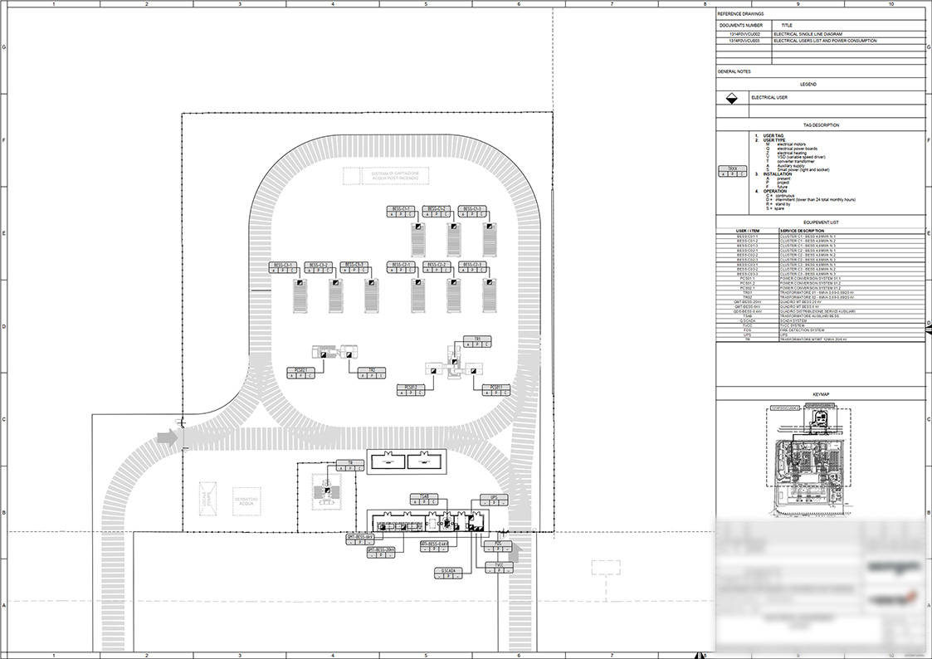
Task: Click ELECTRICAL USERS LIST AND POWER CONSUMPTION row
Action: (820, 41)
